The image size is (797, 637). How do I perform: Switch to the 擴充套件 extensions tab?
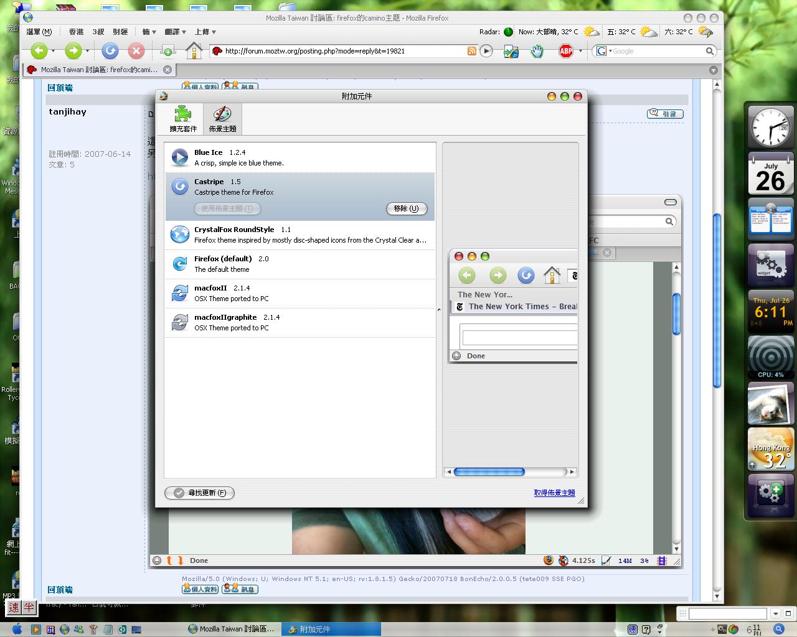183,119
